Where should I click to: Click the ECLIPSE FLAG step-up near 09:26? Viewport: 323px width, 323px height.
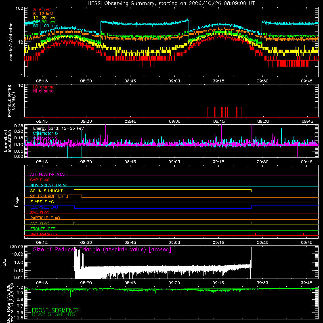(x=252, y=207)
